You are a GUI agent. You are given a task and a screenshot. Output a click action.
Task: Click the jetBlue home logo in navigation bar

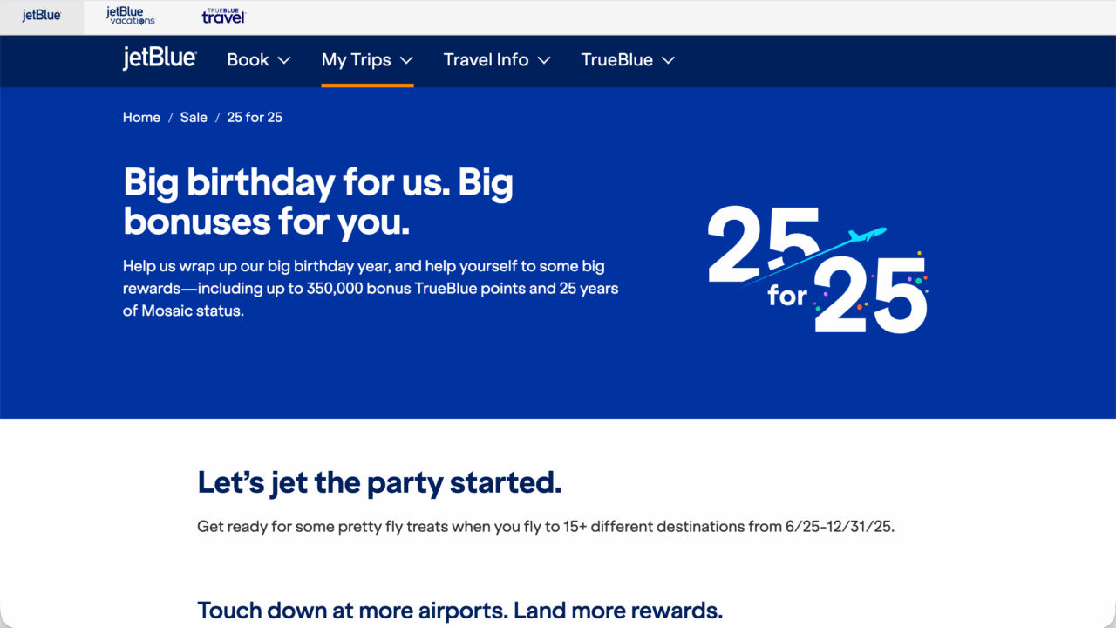click(x=160, y=59)
